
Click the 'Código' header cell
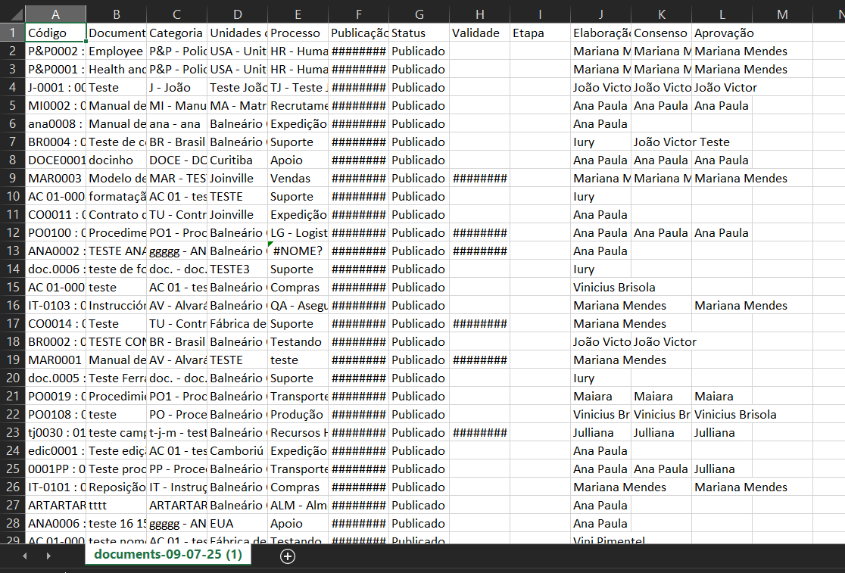[55, 33]
